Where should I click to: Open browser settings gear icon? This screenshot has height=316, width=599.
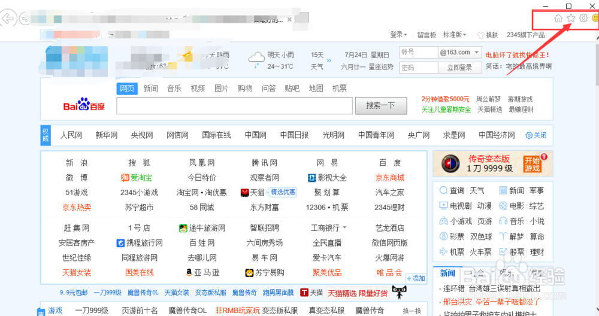[x=583, y=18]
